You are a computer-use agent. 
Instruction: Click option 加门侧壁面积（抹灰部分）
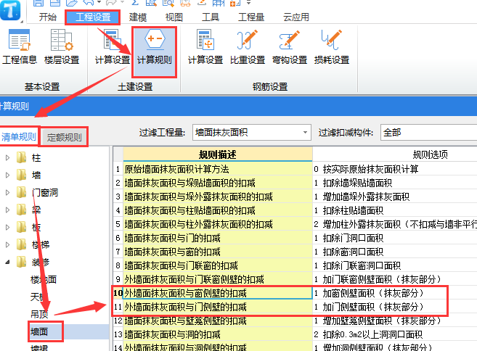coord(373,307)
